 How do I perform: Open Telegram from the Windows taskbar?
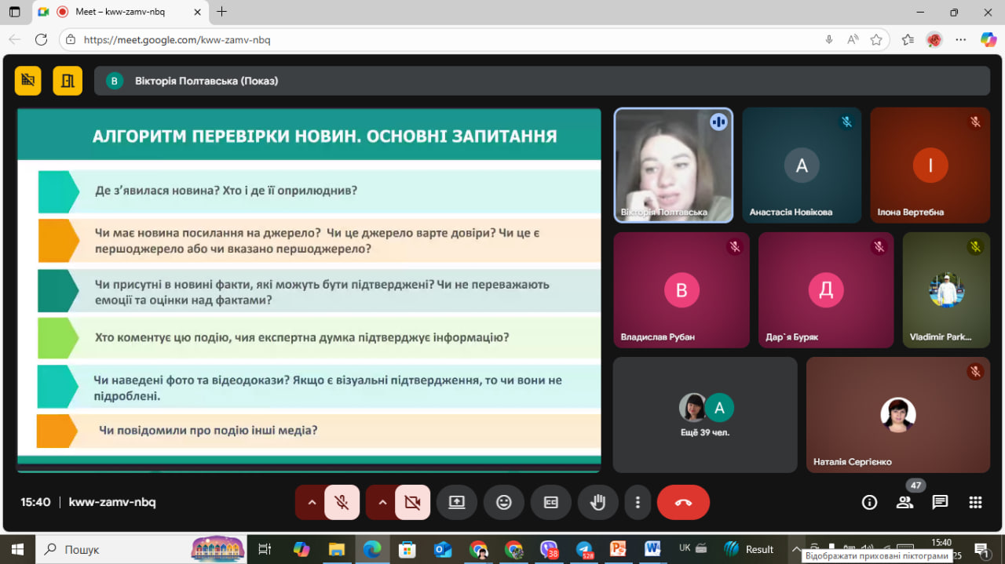click(x=583, y=549)
